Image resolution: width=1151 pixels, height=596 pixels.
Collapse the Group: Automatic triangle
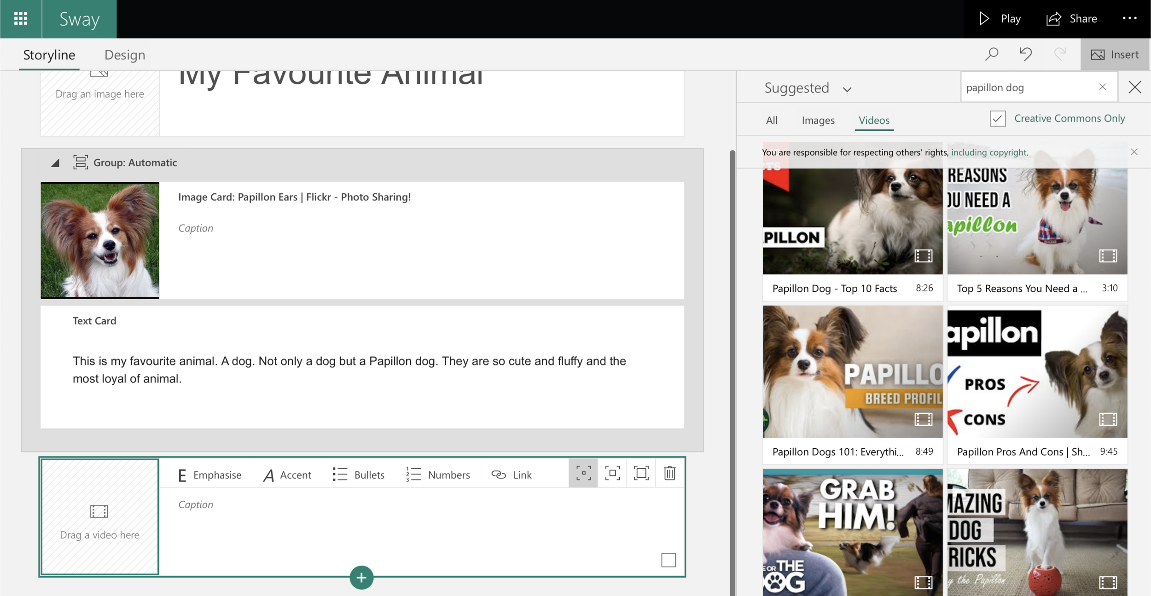(x=55, y=163)
